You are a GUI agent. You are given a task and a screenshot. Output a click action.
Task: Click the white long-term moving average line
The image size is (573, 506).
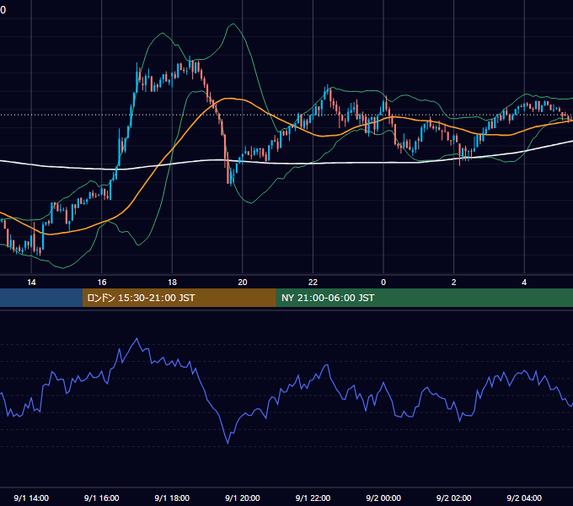click(x=347, y=163)
